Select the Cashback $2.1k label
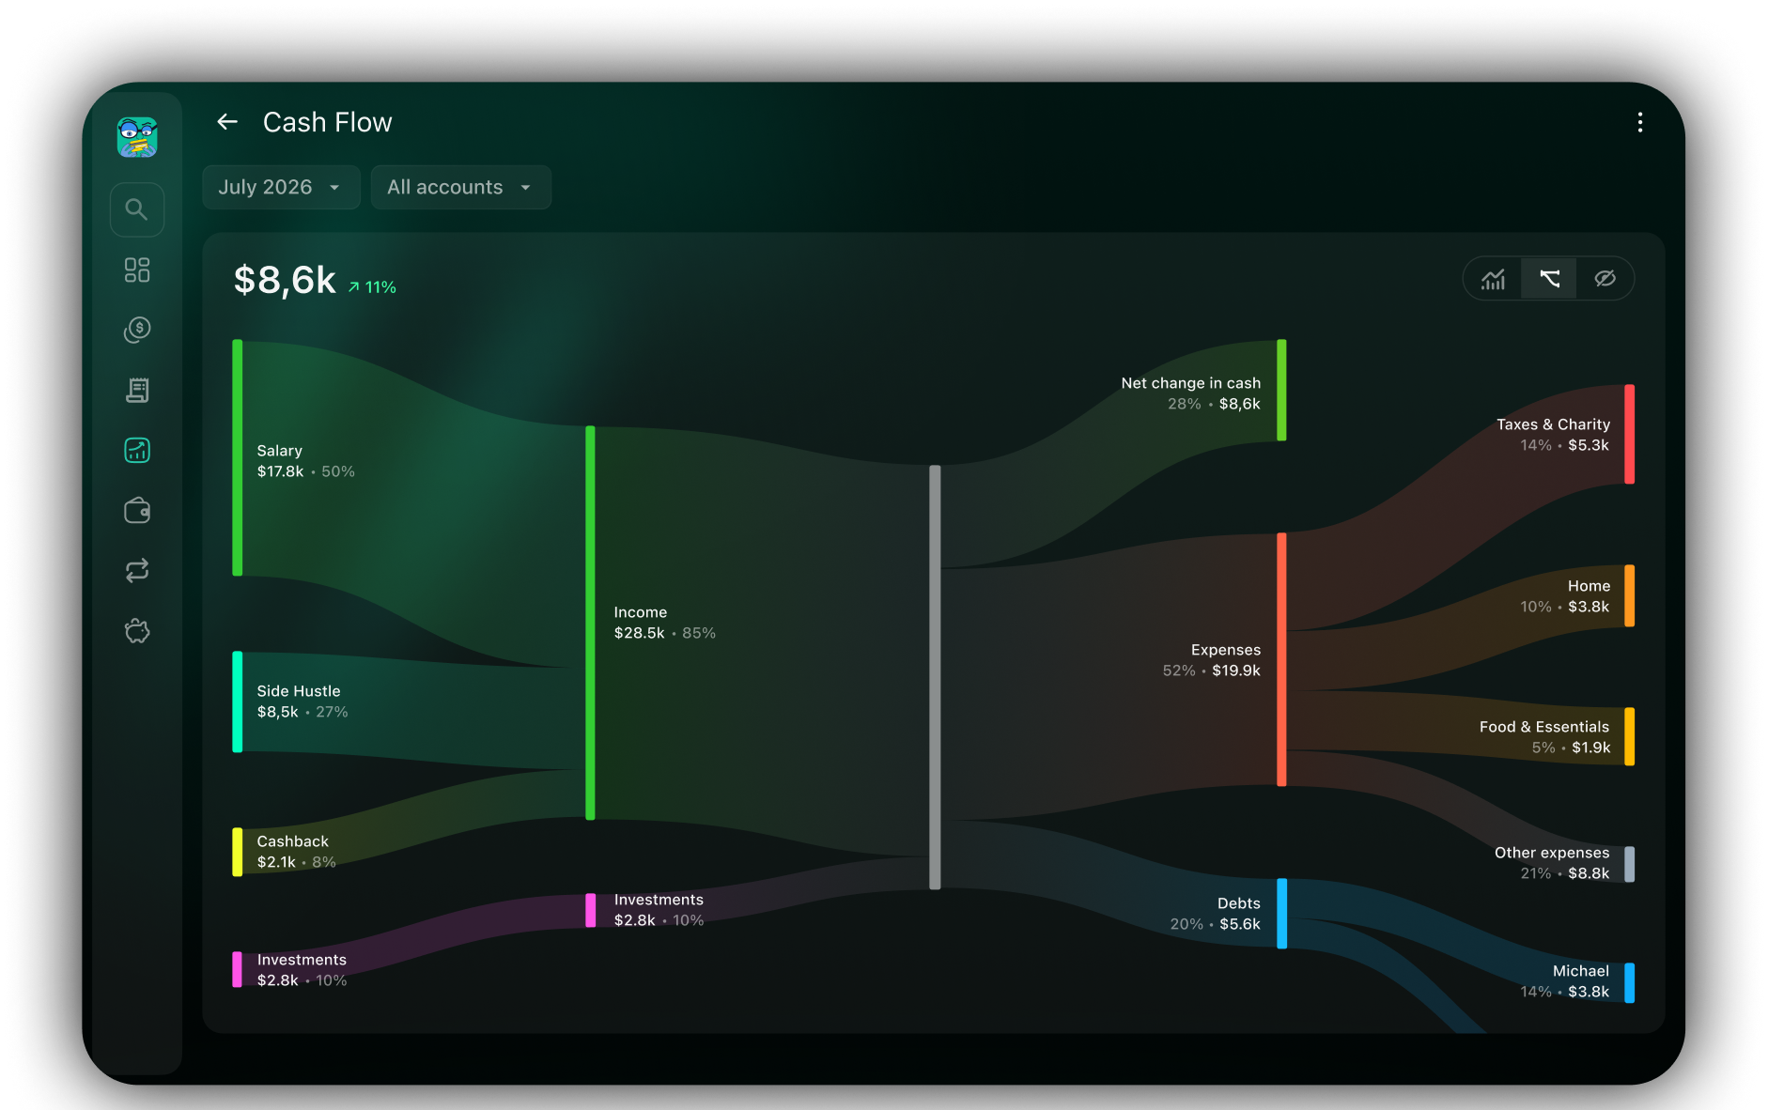Image resolution: width=1768 pixels, height=1110 pixels. tap(296, 852)
